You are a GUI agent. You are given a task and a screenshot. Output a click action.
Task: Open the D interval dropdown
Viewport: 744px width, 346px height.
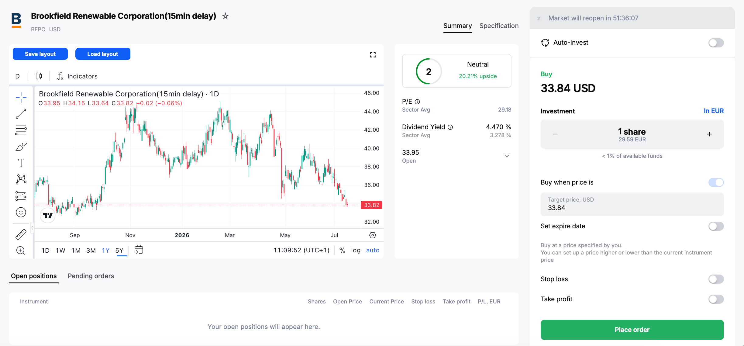18,76
